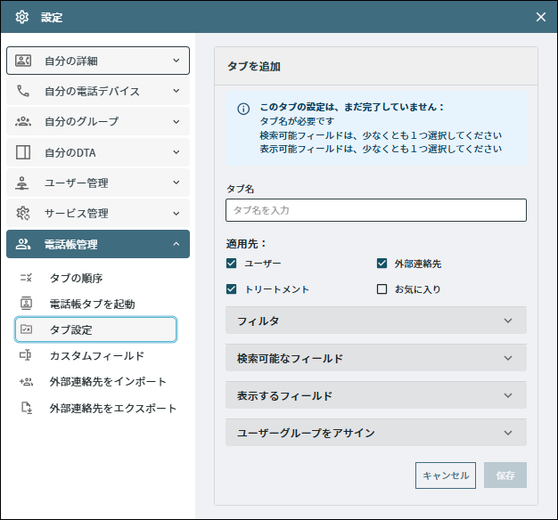This screenshot has width=558, height=520.
Task: Focus the タブ名 input field
Action: tap(376, 210)
